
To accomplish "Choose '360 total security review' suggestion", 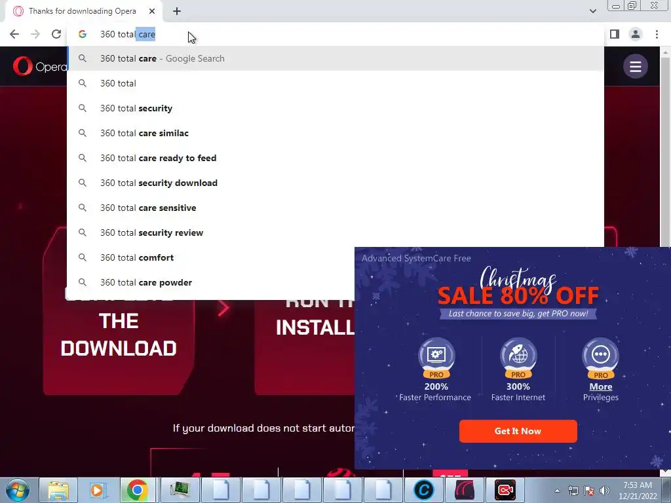I will [x=335, y=233].
